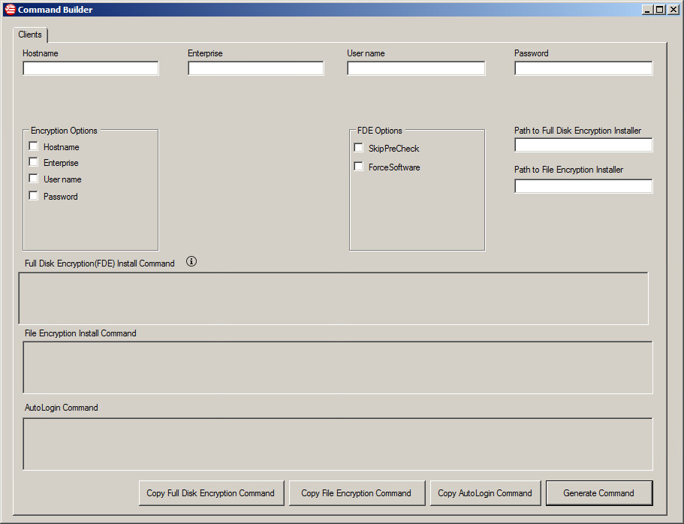The image size is (684, 524).
Task: Check the ForceSoftware FDE option
Action: [x=359, y=167]
